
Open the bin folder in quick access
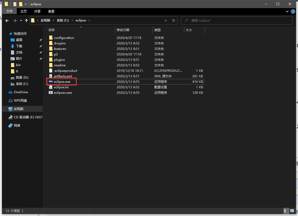[16, 65]
